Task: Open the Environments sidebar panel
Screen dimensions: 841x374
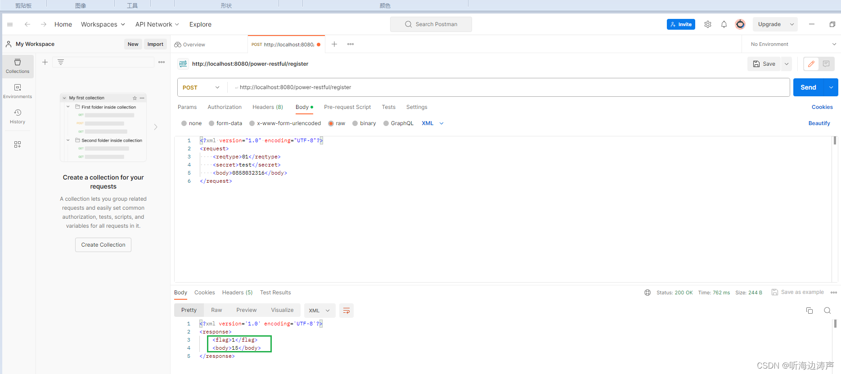Action: 18,91
